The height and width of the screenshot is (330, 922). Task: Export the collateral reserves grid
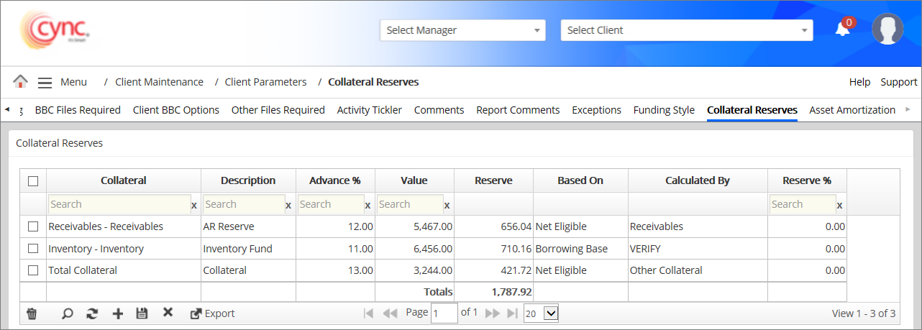tap(212, 313)
